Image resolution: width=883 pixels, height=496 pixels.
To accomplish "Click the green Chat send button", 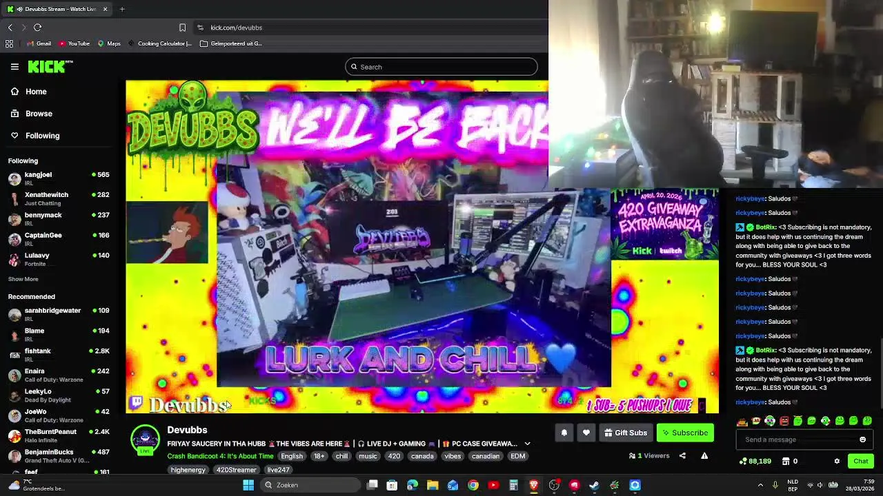I will coord(860,462).
